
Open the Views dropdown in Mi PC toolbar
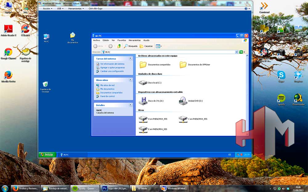tap(159, 46)
